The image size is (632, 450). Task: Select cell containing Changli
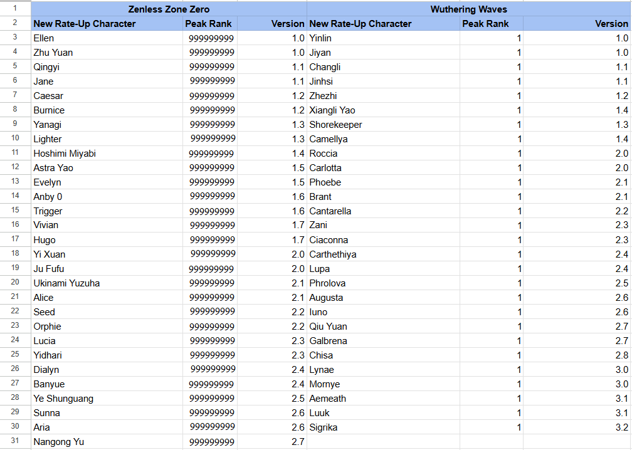[x=383, y=67]
